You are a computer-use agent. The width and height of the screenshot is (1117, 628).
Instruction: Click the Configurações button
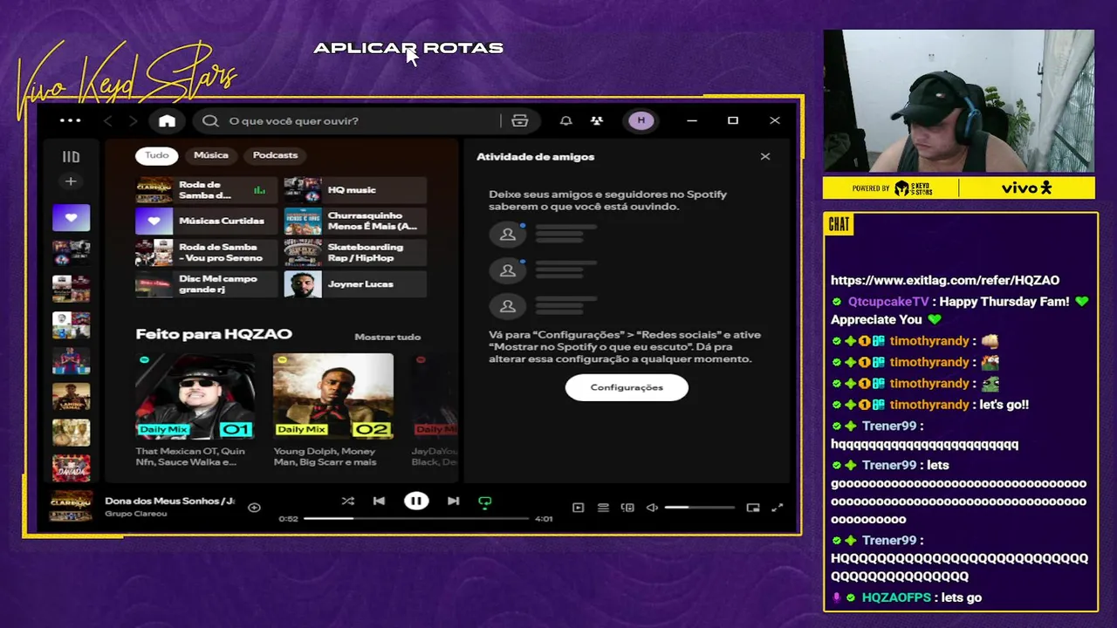click(627, 387)
